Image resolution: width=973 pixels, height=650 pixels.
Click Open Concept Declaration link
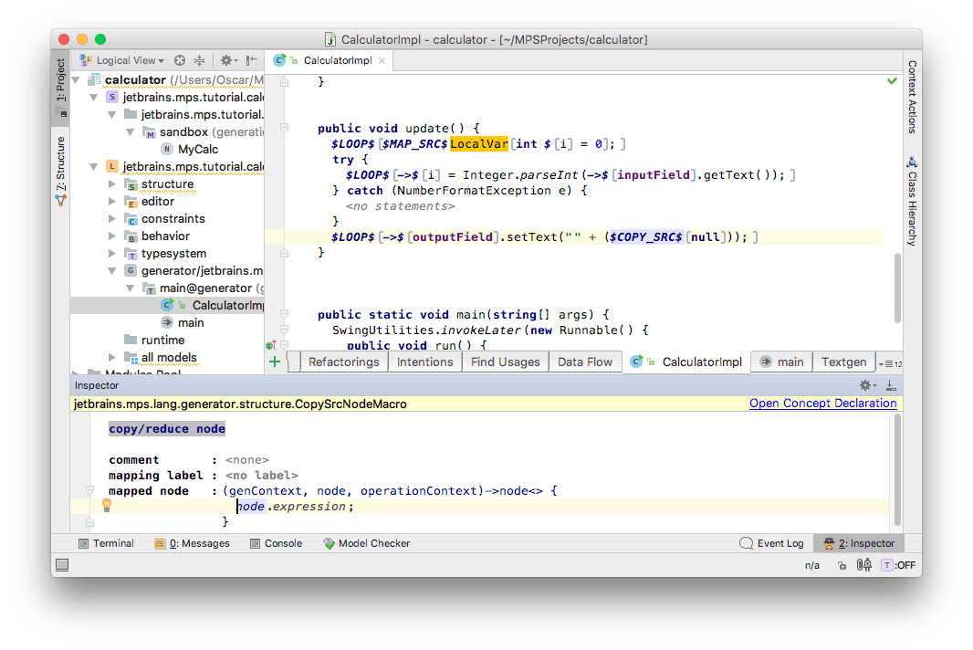tap(822, 404)
